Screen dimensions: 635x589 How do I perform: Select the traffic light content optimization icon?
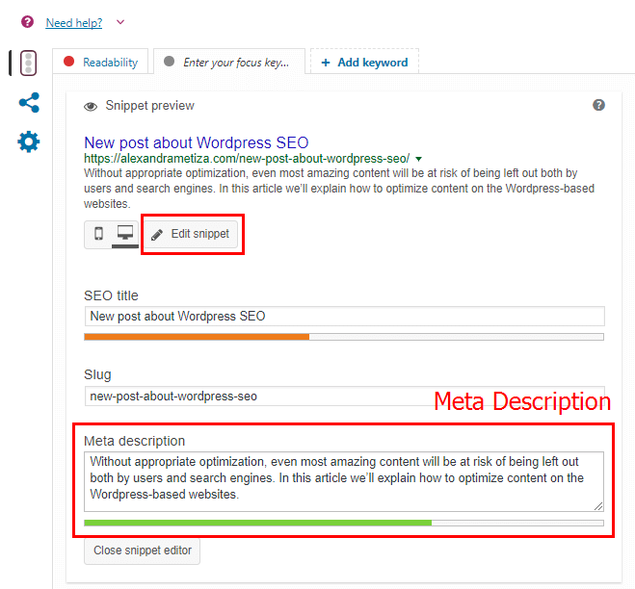[28, 64]
